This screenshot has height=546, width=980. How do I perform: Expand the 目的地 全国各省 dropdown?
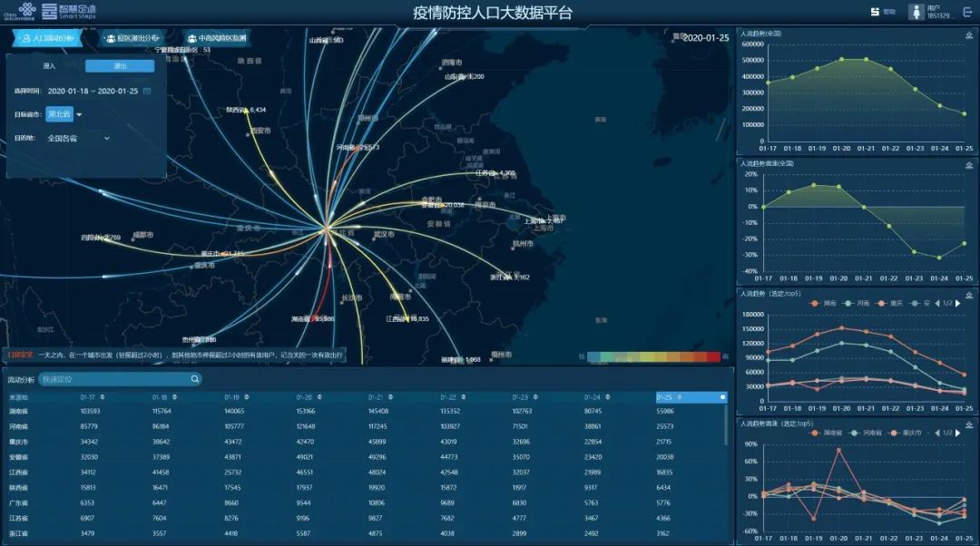point(106,138)
